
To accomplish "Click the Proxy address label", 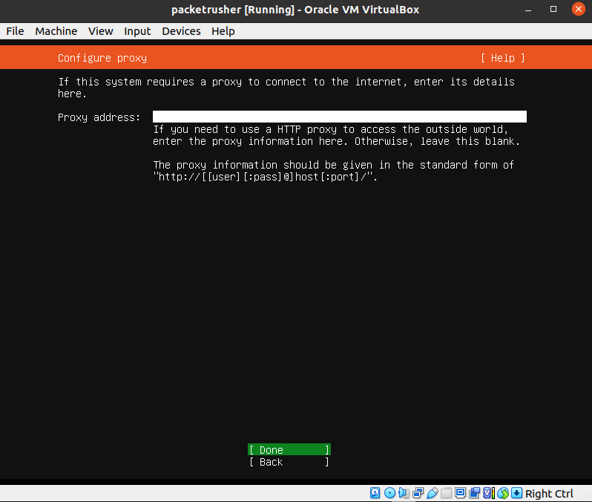I will pos(99,117).
